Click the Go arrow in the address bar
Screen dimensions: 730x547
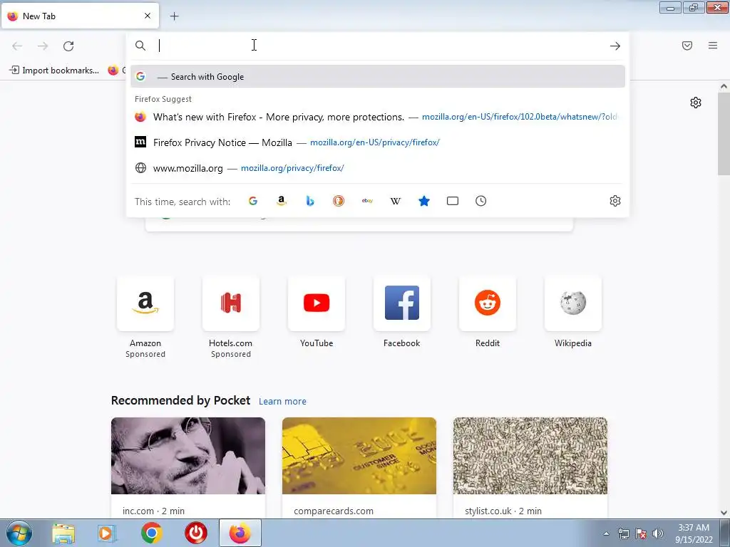[615, 46]
